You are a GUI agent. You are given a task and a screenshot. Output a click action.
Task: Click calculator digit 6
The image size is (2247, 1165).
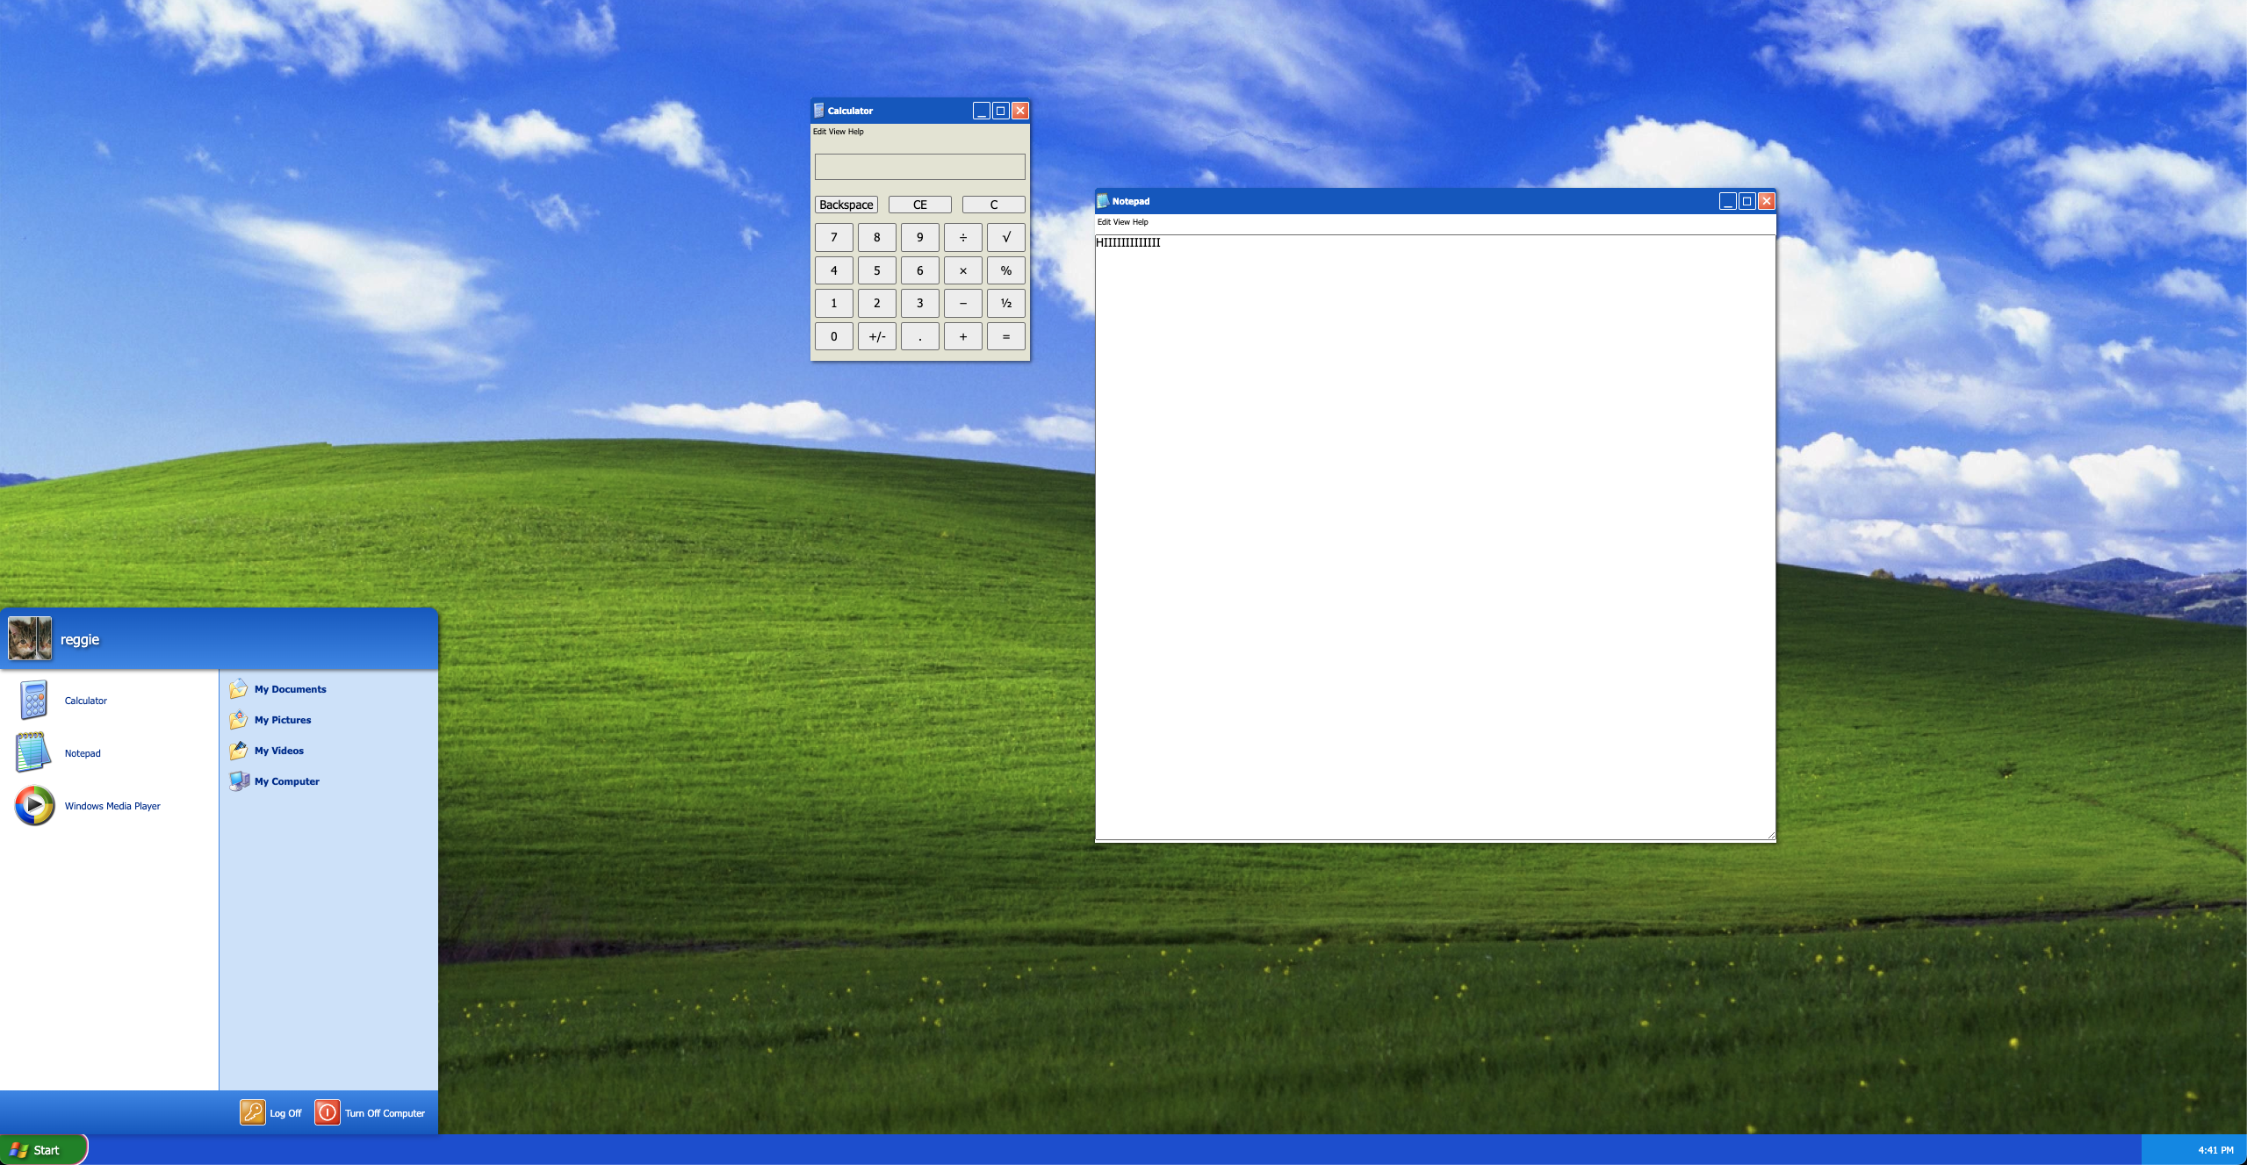pyautogui.click(x=920, y=270)
